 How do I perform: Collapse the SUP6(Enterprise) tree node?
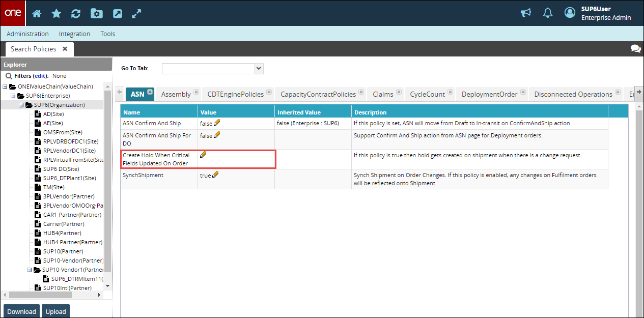pos(13,96)
